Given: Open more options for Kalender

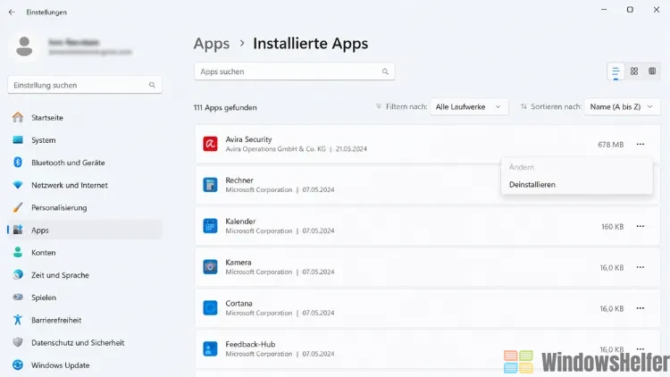Looking at the screenshot, I should click(641, 227).
